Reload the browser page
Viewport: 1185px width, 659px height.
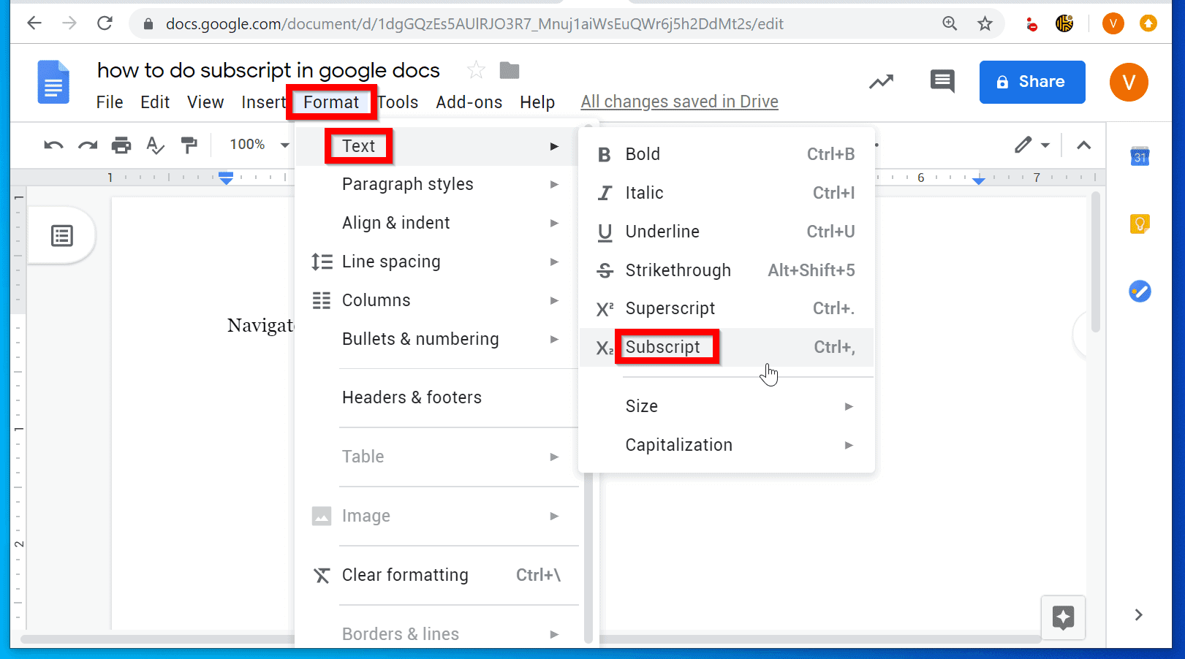point(105,23)
